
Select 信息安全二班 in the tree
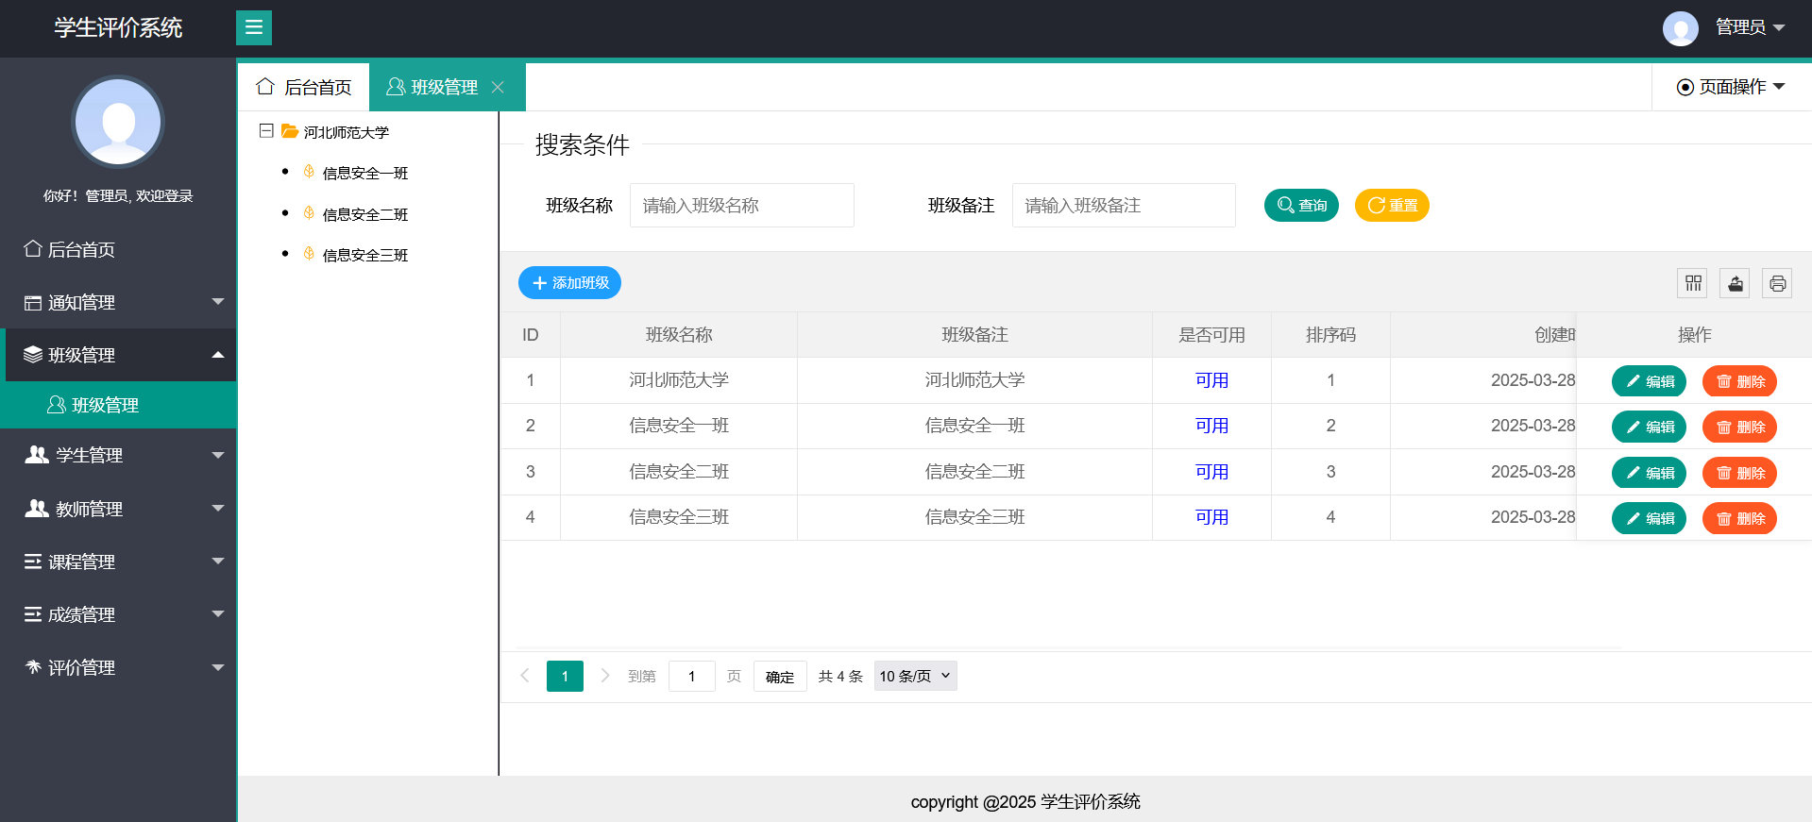coord(364,214)
